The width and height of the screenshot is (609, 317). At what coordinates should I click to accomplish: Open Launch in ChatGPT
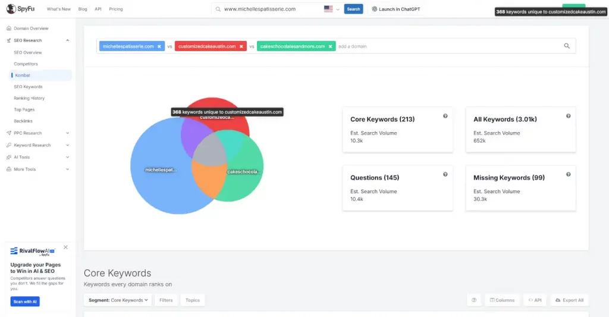[x=395, y=9]
